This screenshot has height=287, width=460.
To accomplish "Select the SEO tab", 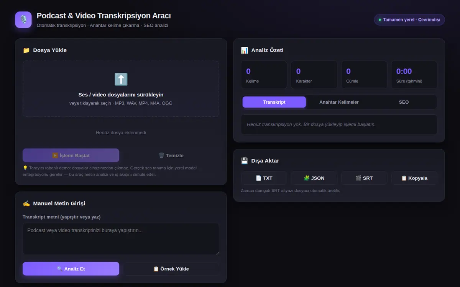I will click(404, 102).
